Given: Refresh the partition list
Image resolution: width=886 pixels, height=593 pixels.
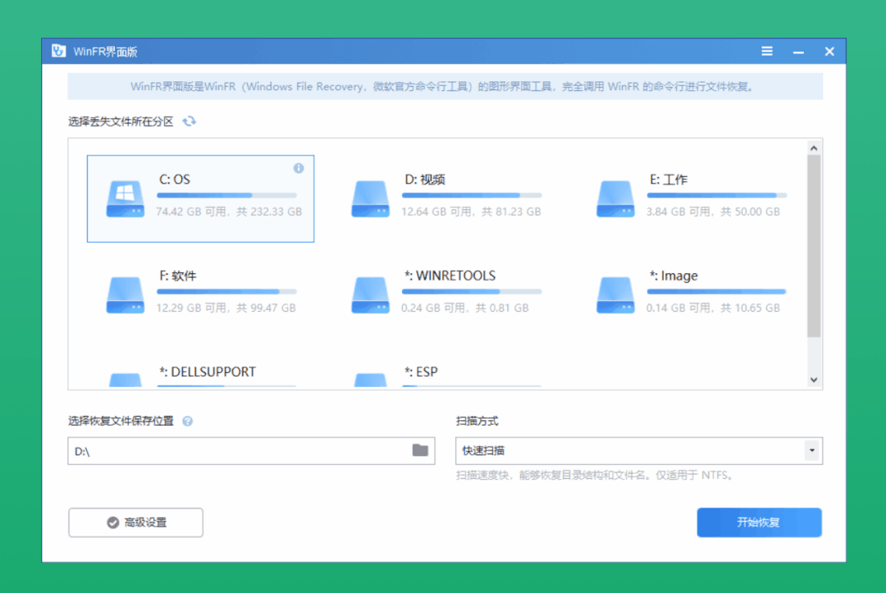Looking at the screenshot, I should [x=190, y=121].
